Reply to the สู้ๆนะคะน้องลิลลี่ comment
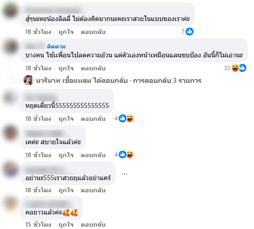Image resolution: width=254 pixels, height=229 pixels. pyautogui.click(x=93, y=32)
